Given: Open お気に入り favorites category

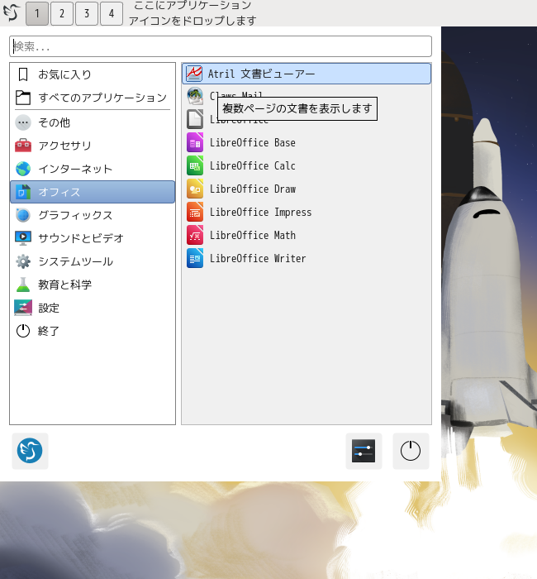Looking at the screenshot, I should [x=93, y=74].
